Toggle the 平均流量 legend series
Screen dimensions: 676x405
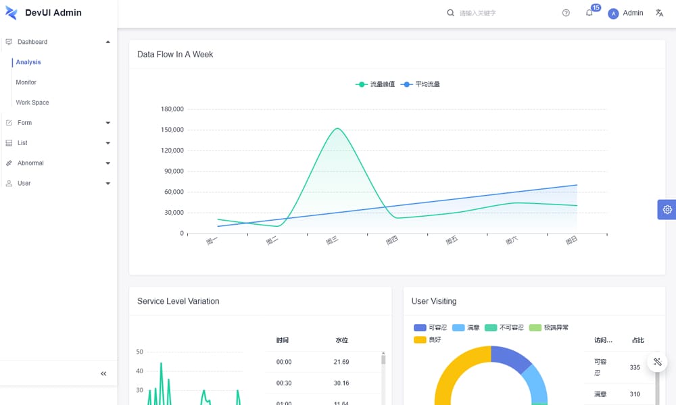coord(420,84)
